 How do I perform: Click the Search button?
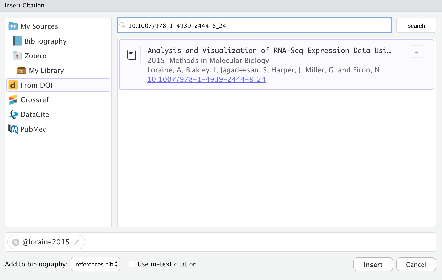pyautogui.click(x=416, y=25)
